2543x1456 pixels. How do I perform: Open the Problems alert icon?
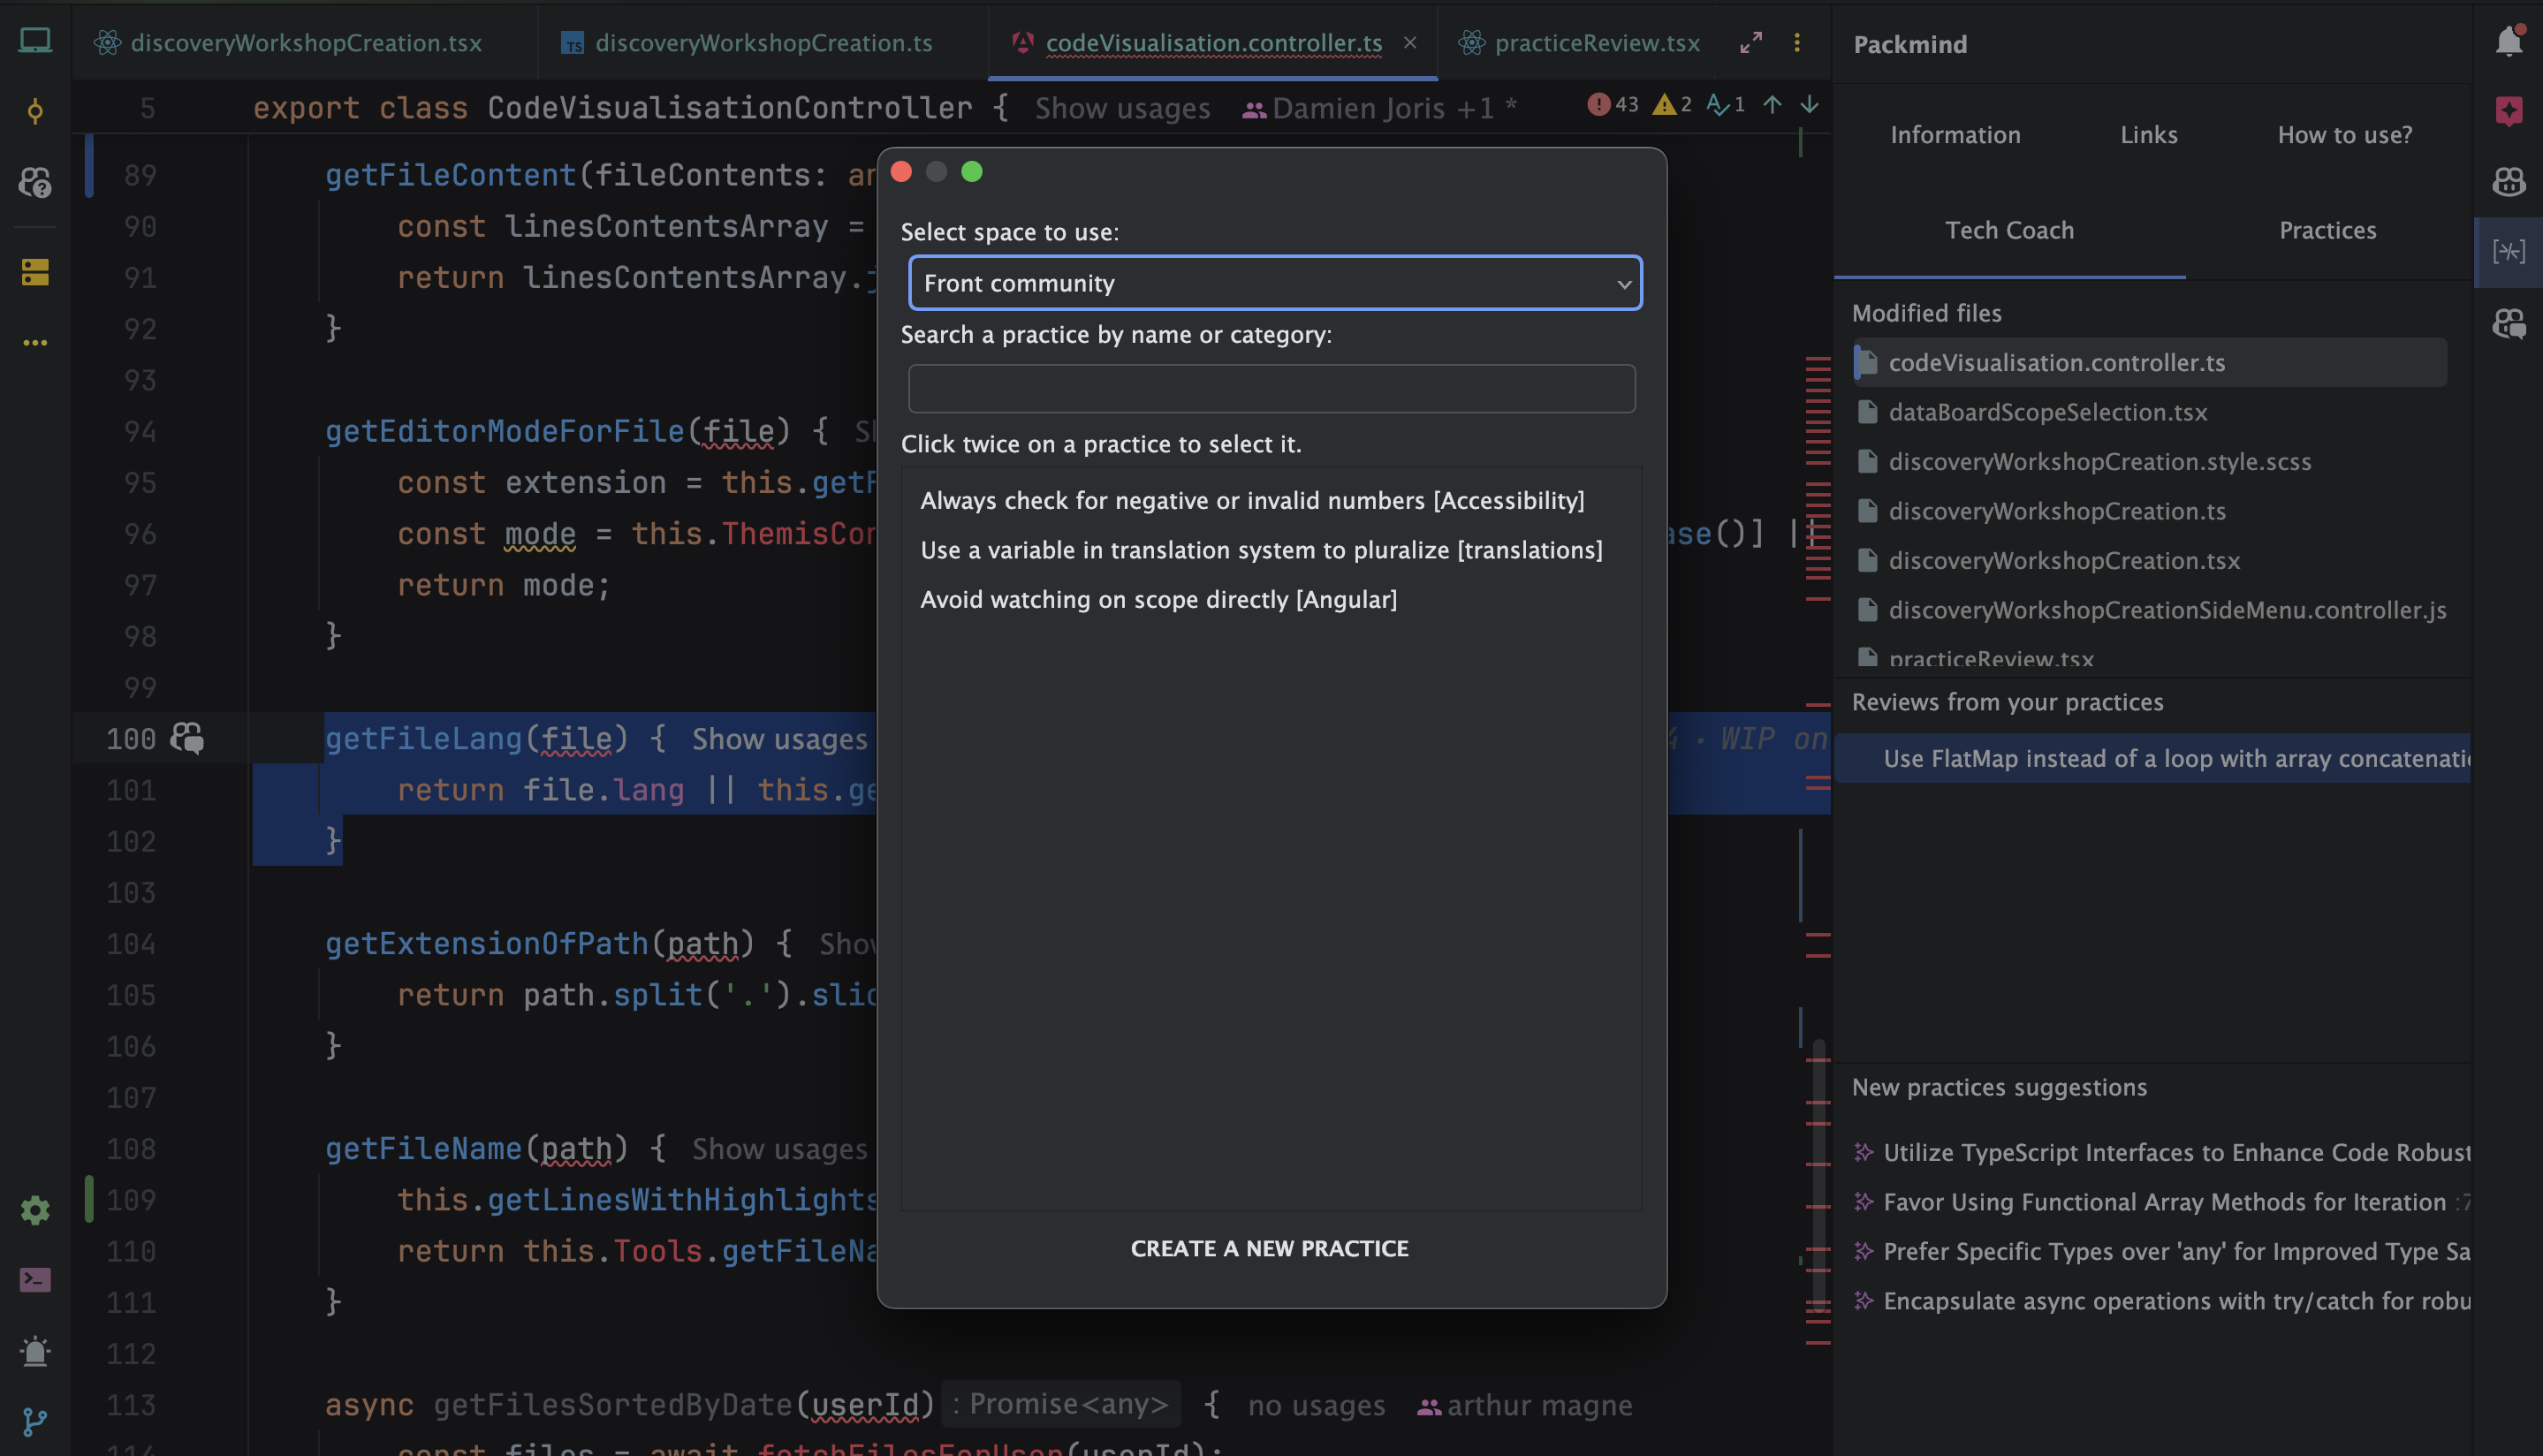pyautogui.click(x=35, y=1351)
